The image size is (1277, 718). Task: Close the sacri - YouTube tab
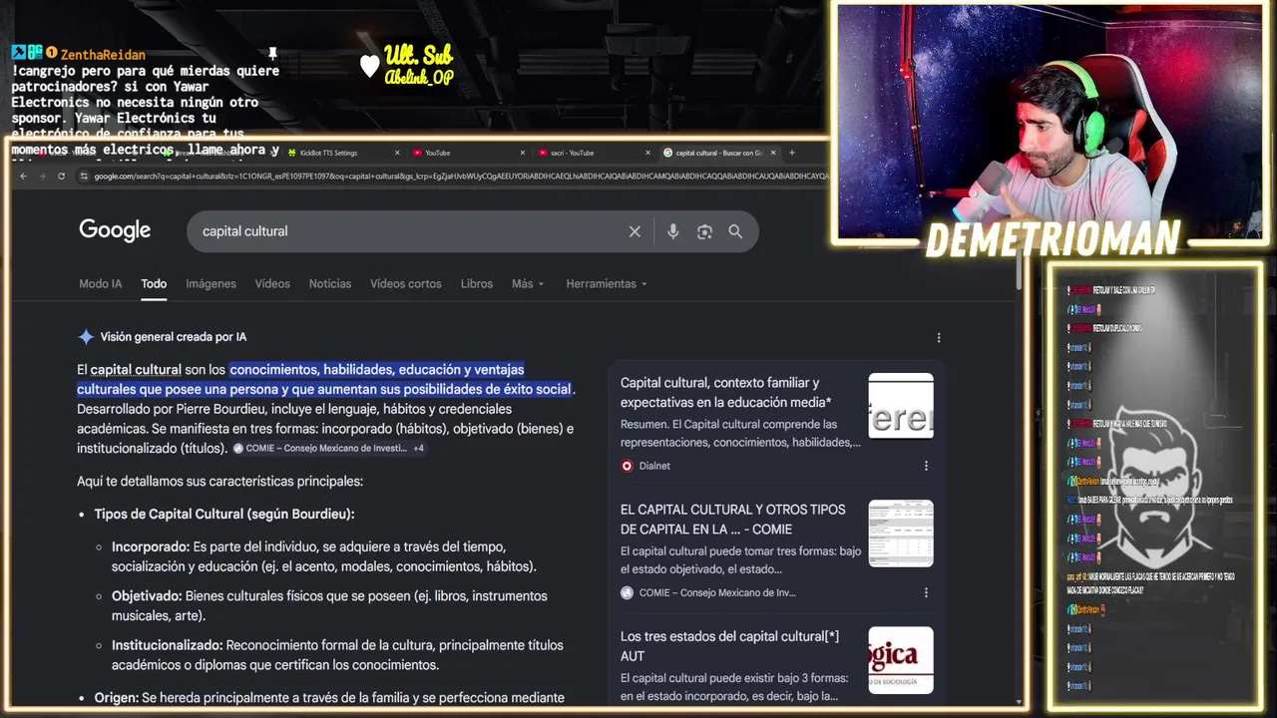pyautogui.click(x=648, y=153)
